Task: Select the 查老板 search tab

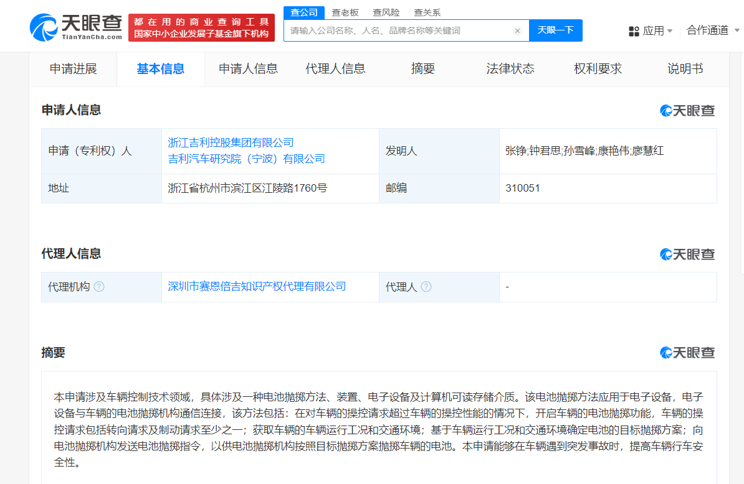Action: pos(345,13)
